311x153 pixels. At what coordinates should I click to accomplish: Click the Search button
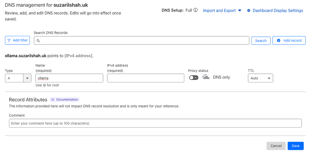pyautogui.click(x=261, y=41)
